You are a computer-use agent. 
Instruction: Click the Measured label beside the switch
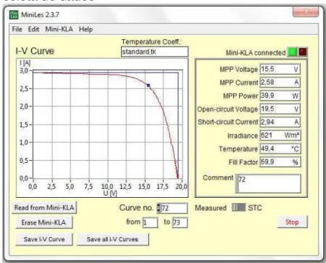pyautogui.click(x=211, y=208)
